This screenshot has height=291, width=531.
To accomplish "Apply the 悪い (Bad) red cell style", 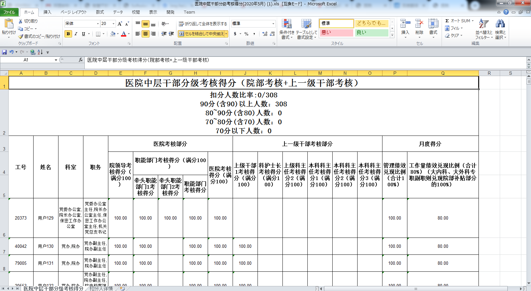I will point(336,33).
